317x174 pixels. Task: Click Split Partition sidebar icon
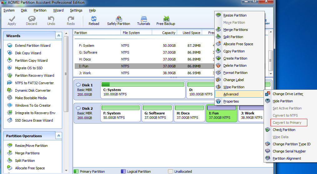click(x=10, y=160)
